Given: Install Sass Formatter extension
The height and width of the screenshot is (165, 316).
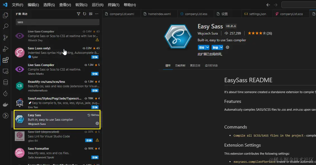Looking at the screenshot, I should 95,157.
